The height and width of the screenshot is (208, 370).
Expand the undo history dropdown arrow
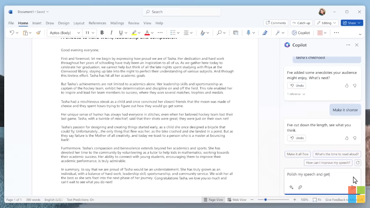tap(17, 33)
